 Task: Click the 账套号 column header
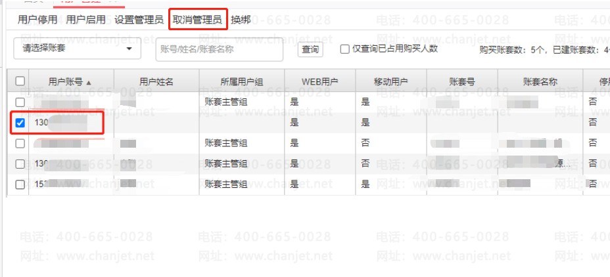pos(462,82)
